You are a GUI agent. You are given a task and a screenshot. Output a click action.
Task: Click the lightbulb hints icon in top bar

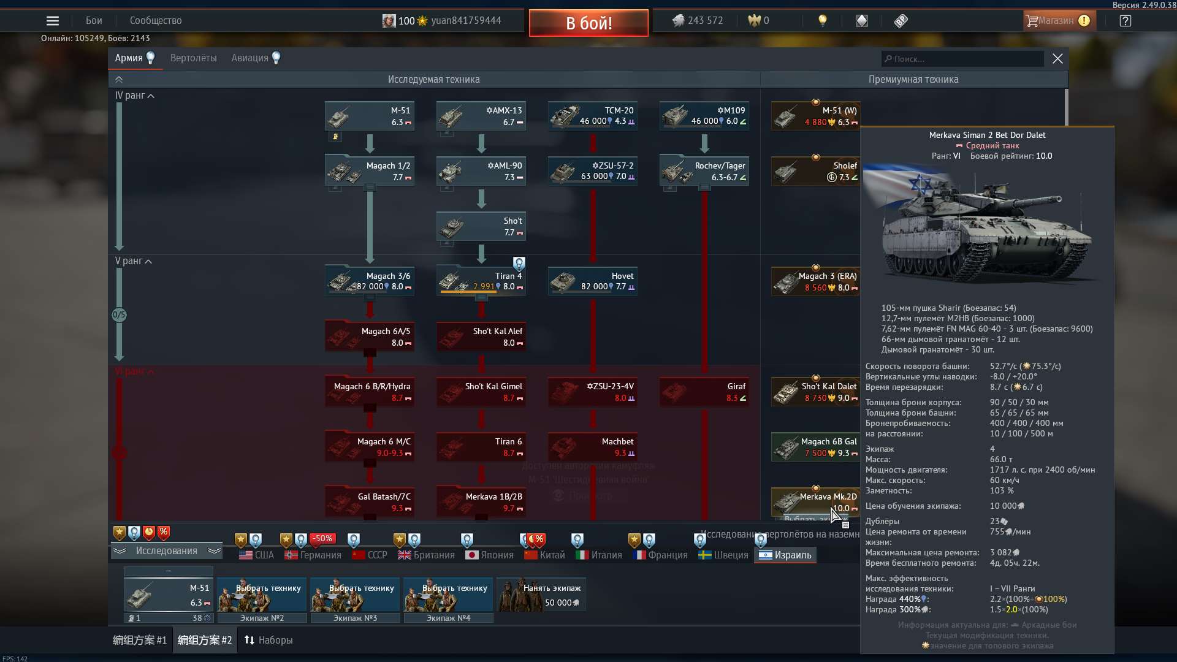pos(823,21)
